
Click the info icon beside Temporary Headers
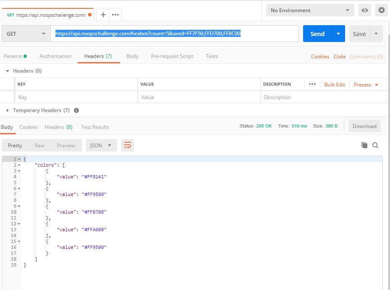(x=76, y=110)
